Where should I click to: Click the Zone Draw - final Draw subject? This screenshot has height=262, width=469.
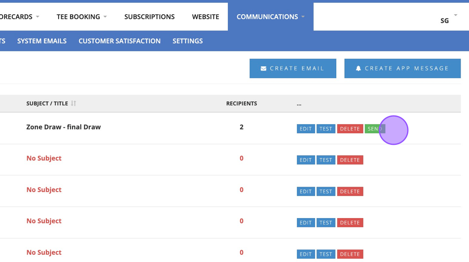pyautogui.click(x=64, y=127)
